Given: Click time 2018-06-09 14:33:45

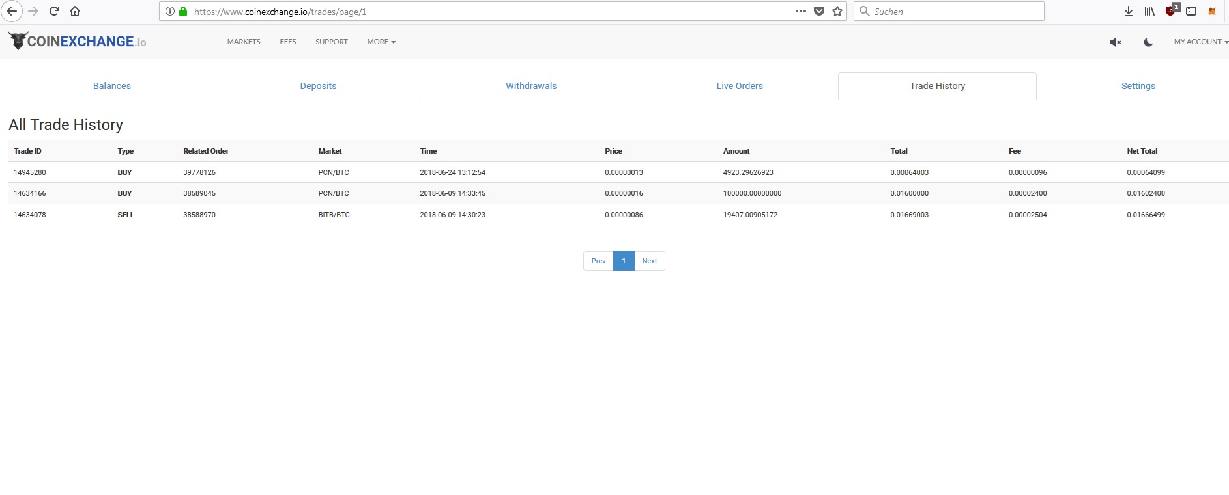Looking at the screenshot, I should [452, 193].
